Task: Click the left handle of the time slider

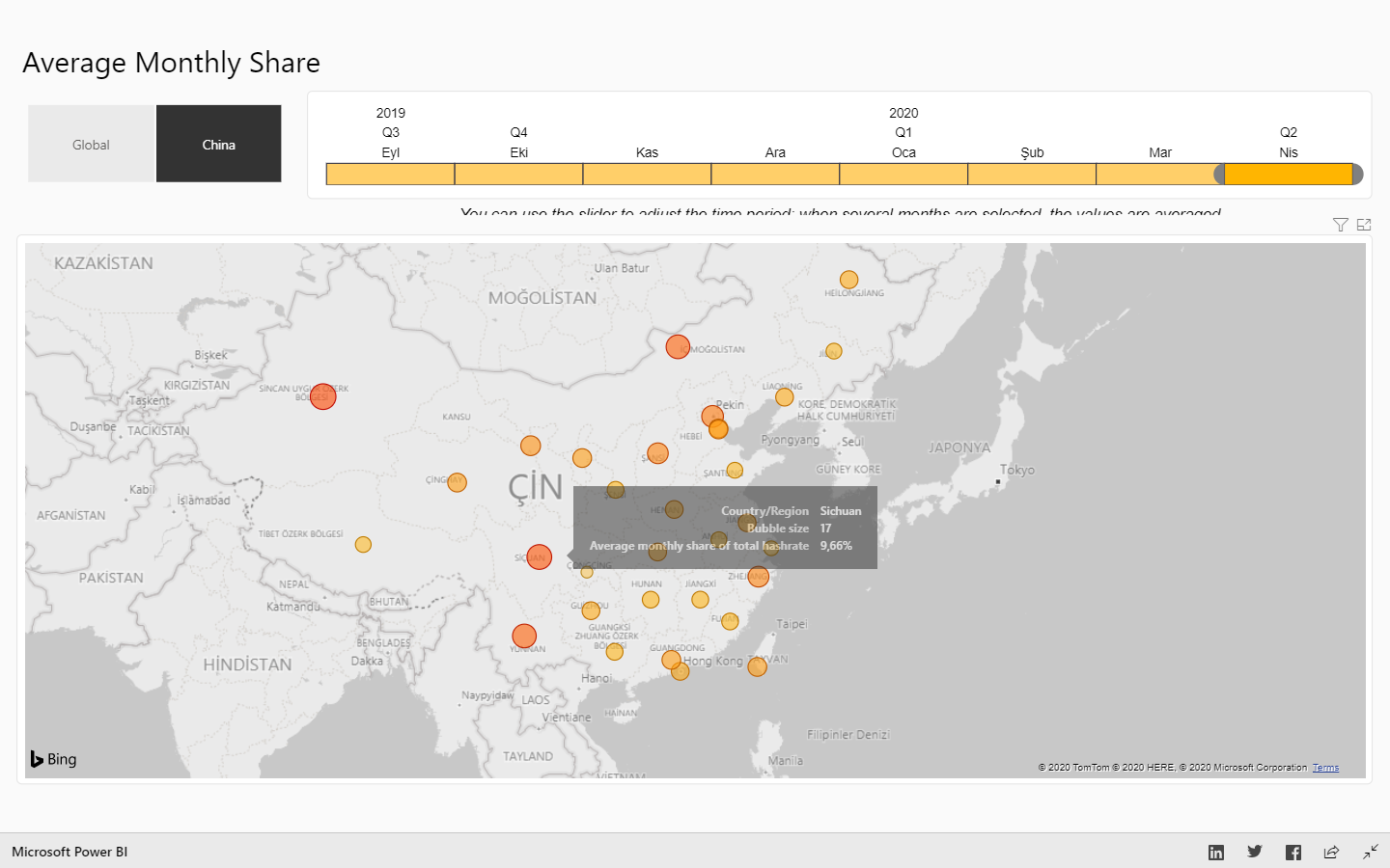Action: click(1220, 175)
